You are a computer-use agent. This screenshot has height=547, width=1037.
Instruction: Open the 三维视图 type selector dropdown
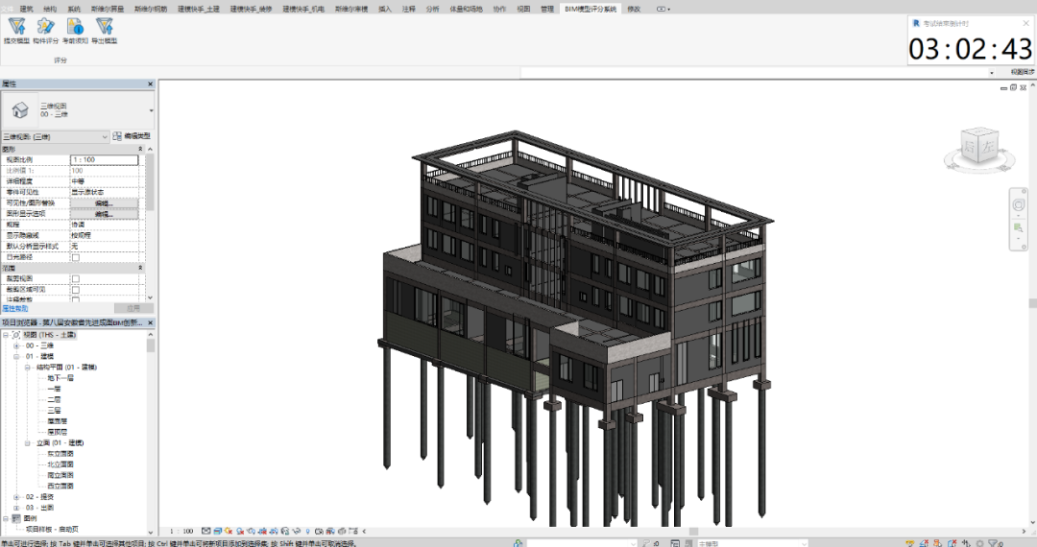(x=151, y=110)
